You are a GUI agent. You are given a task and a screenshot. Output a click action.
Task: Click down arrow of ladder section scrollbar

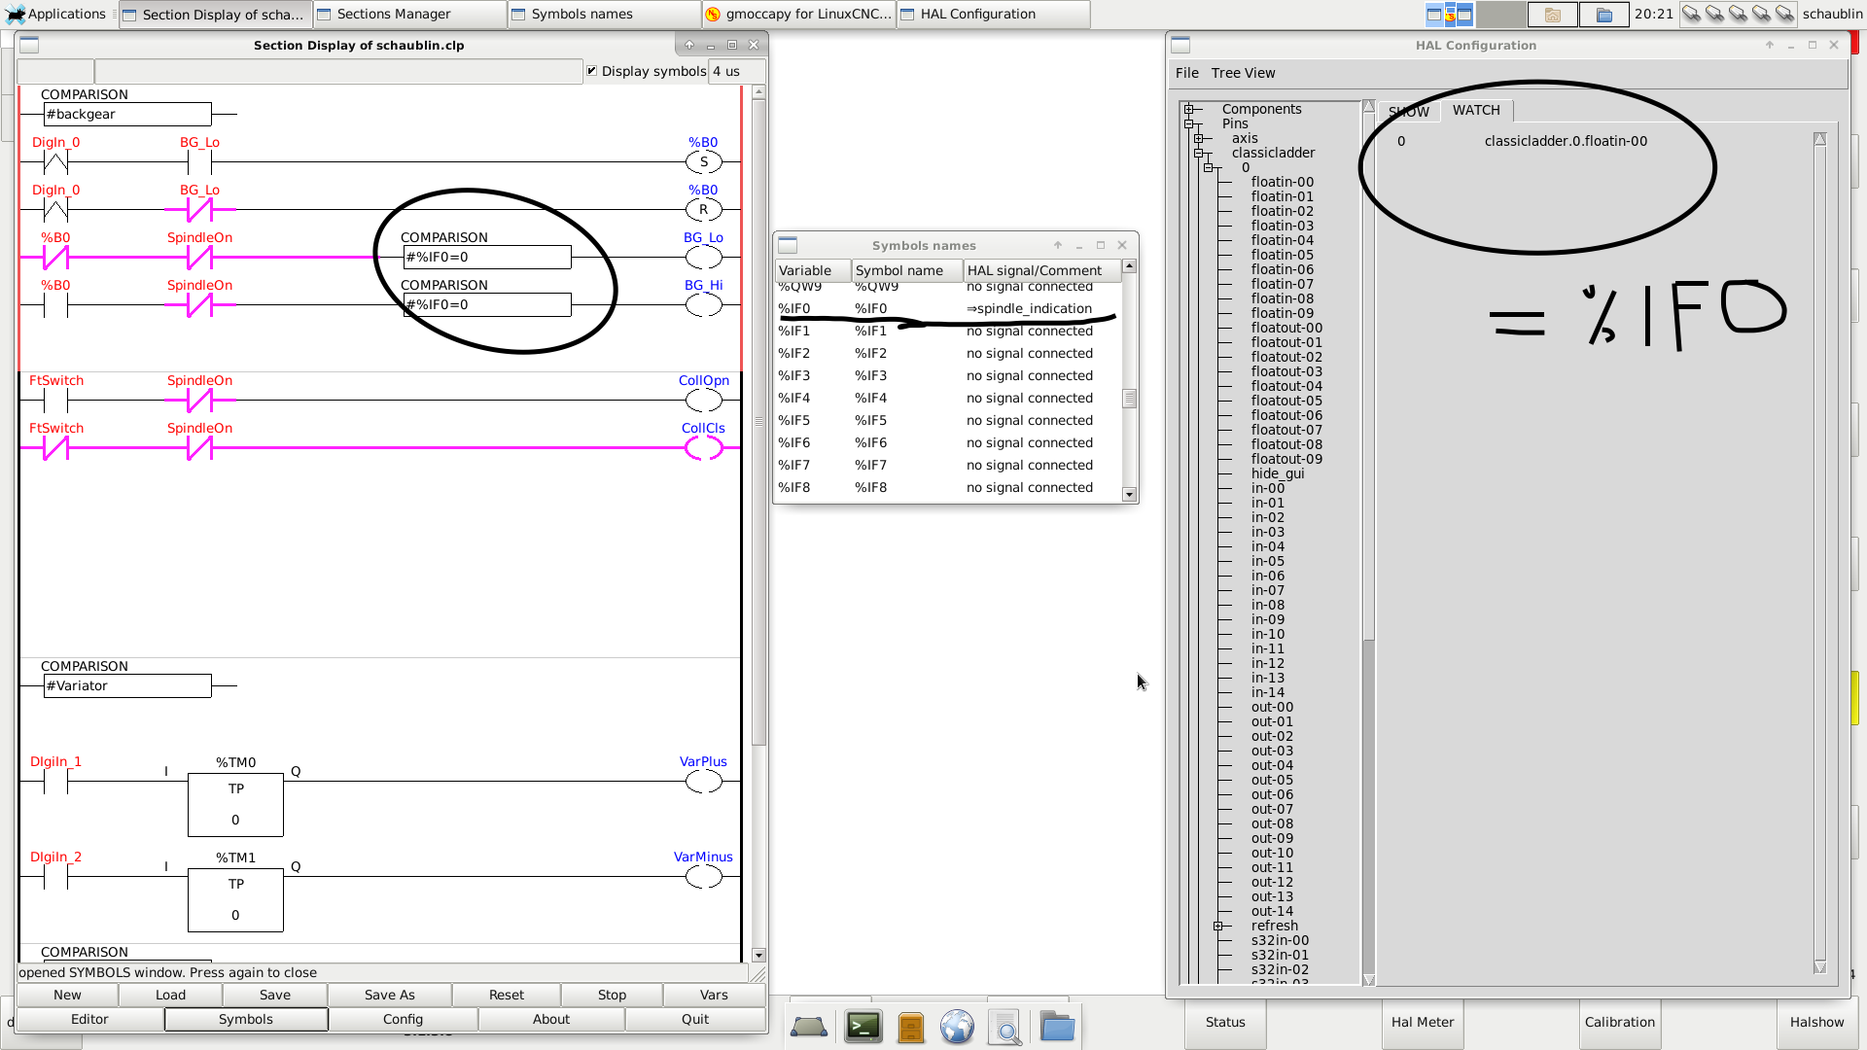[x=758, y=955]
